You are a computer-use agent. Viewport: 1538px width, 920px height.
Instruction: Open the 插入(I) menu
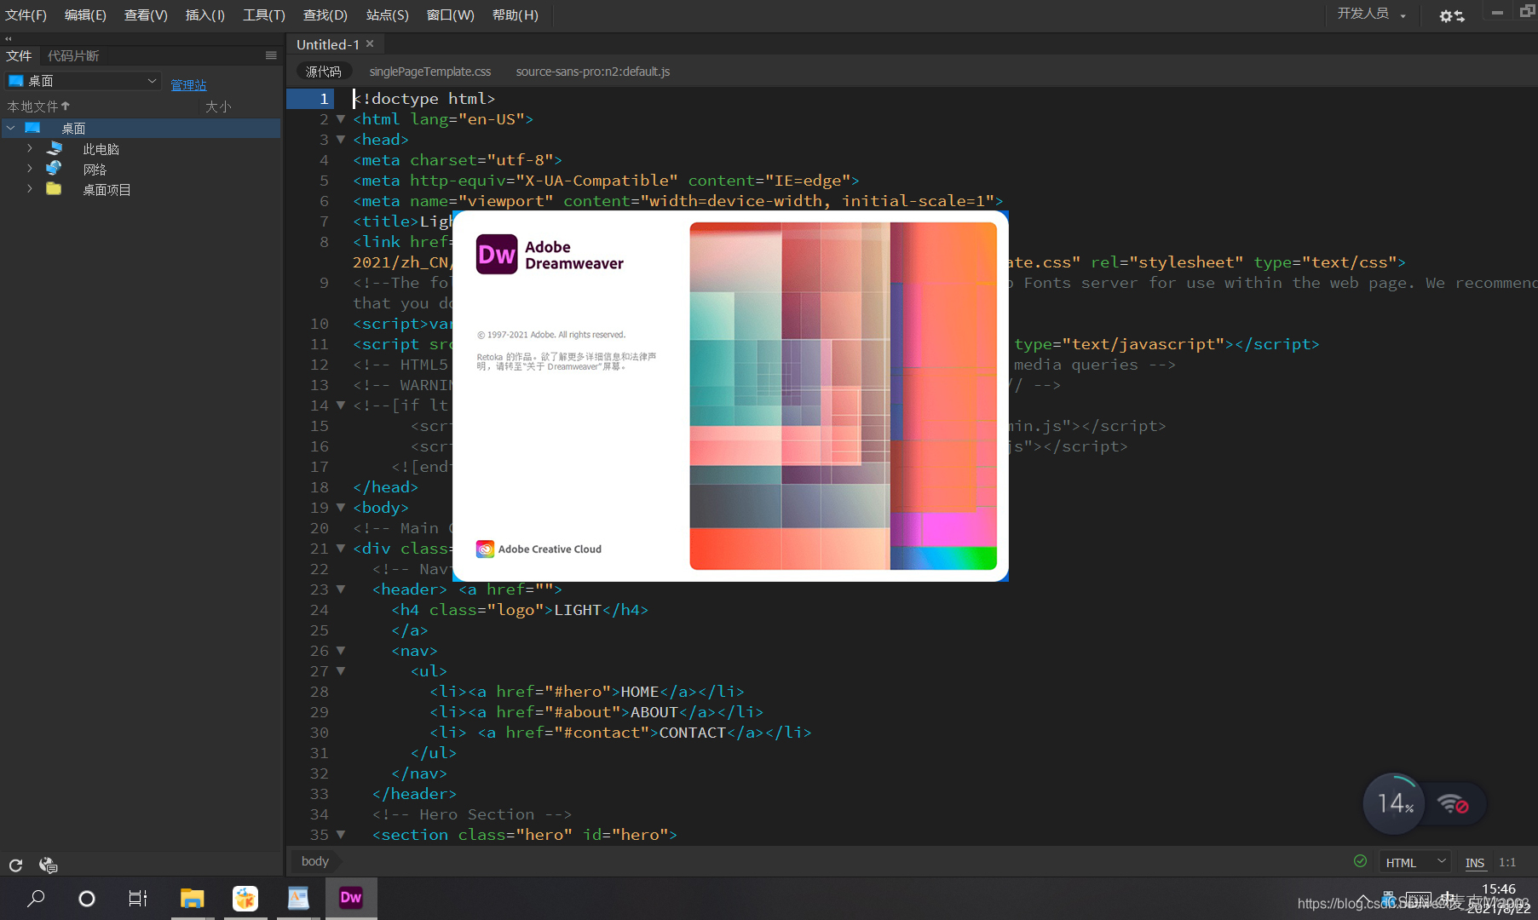coord(205,15)
